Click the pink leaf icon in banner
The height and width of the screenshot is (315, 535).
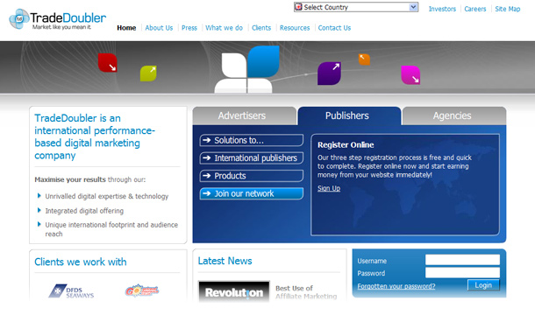410,75
